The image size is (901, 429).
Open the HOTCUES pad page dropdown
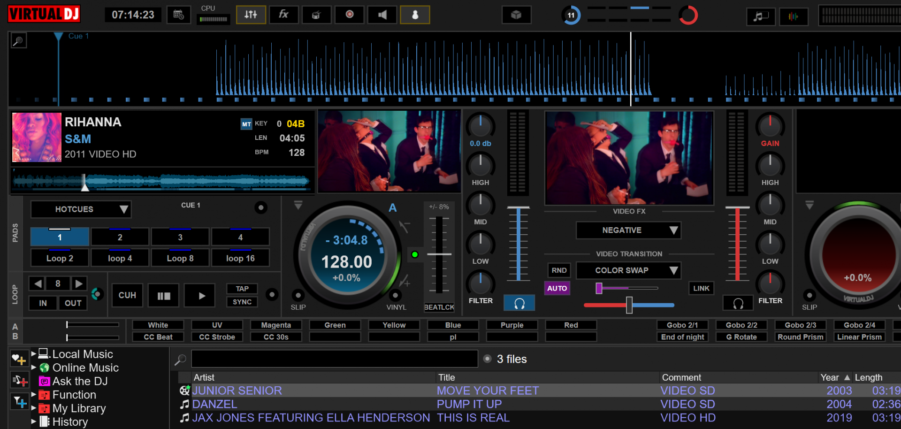click(x=81, y=209)
